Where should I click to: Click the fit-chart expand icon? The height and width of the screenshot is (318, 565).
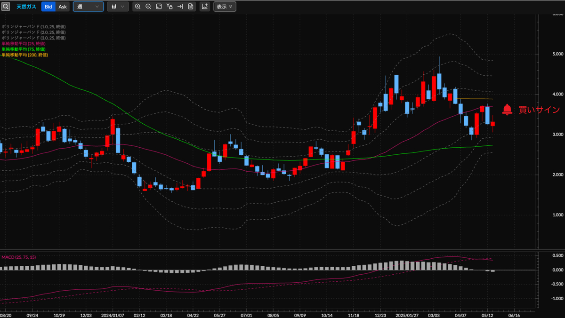[159, 7]
